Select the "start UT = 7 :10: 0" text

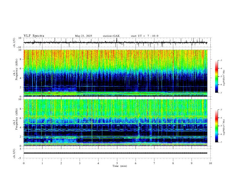coord(145,36)
